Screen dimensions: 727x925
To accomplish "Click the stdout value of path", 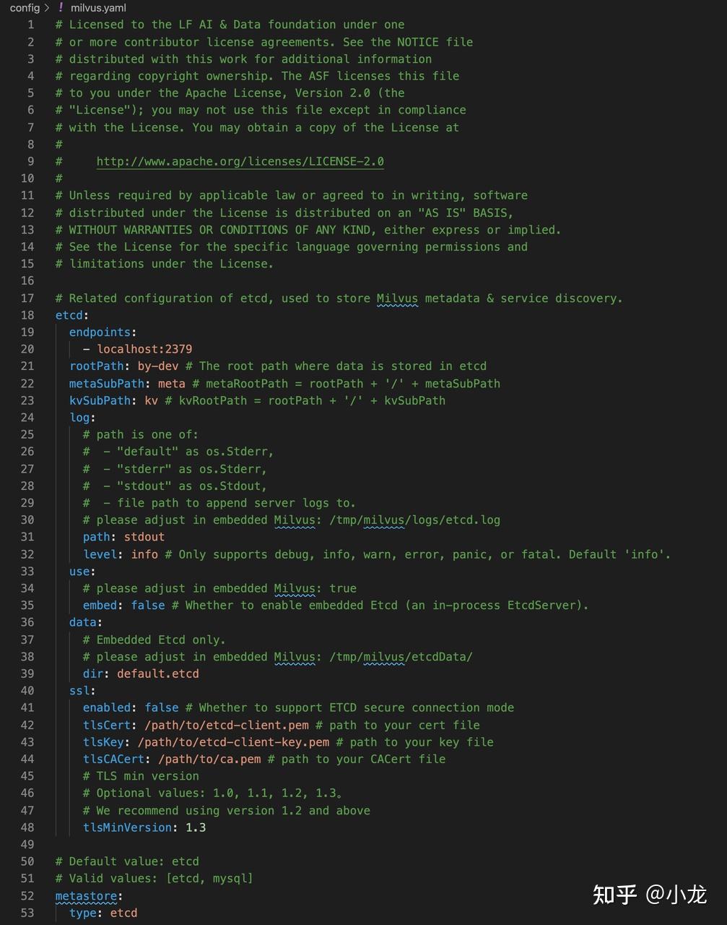I will coord(144,537).
